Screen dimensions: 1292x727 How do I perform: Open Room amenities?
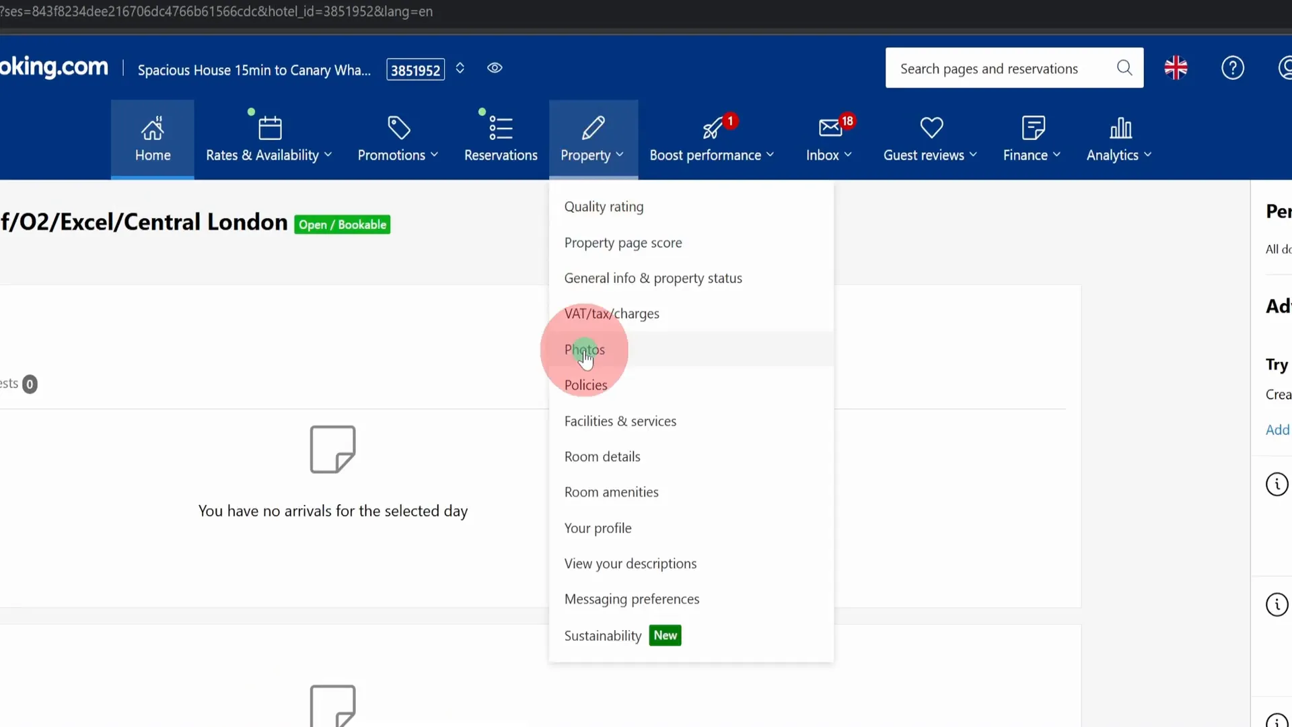[691, 492]
